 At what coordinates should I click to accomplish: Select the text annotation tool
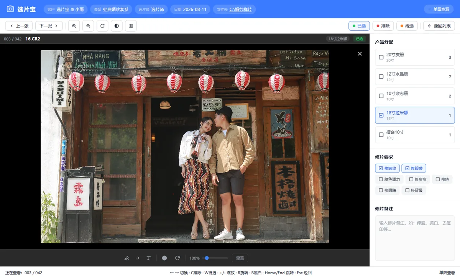pyautogui.click(x=148, y=258)
